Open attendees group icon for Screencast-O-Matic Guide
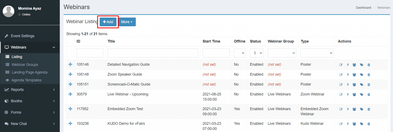 (x=354, y=85)
